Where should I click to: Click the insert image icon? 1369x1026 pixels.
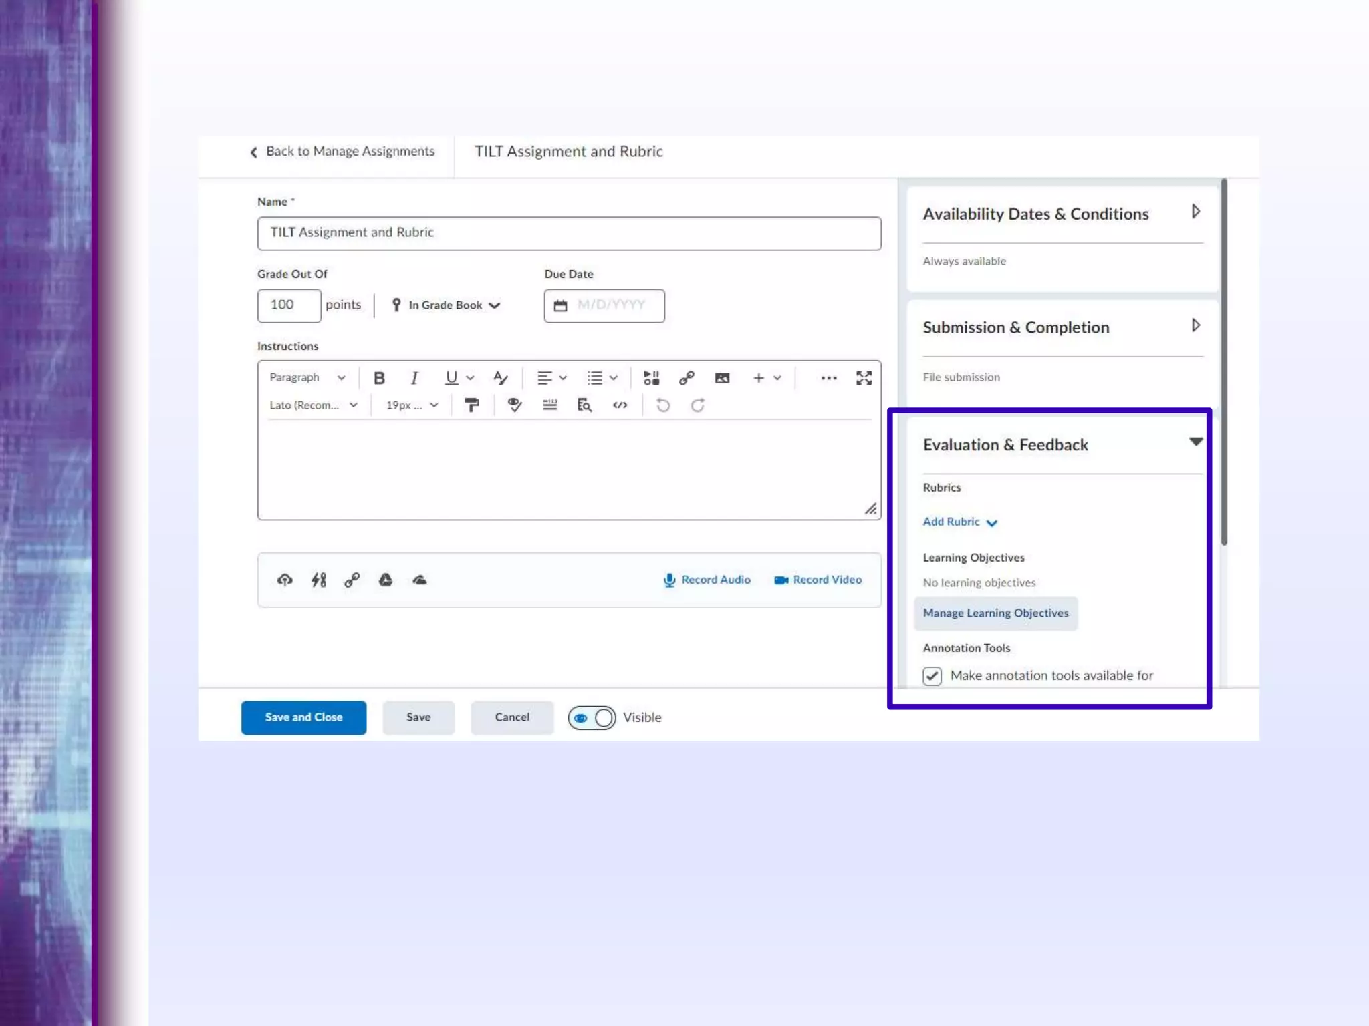pos(722,378)
